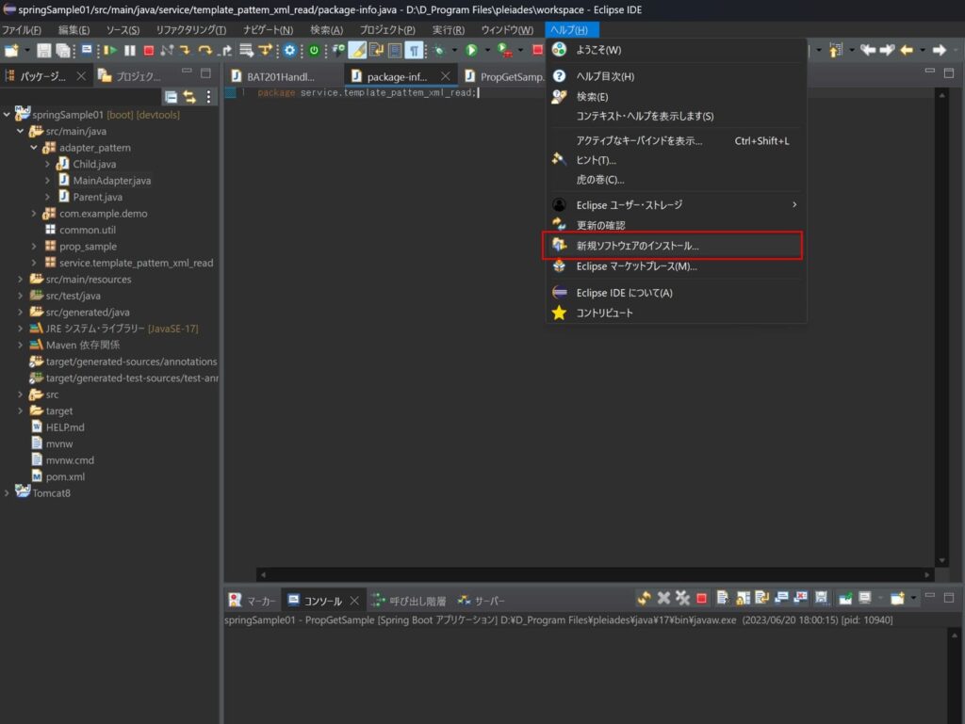Maximize the Console panel
The width and height of the screenshot is (965, 724).
click(947, 597)
